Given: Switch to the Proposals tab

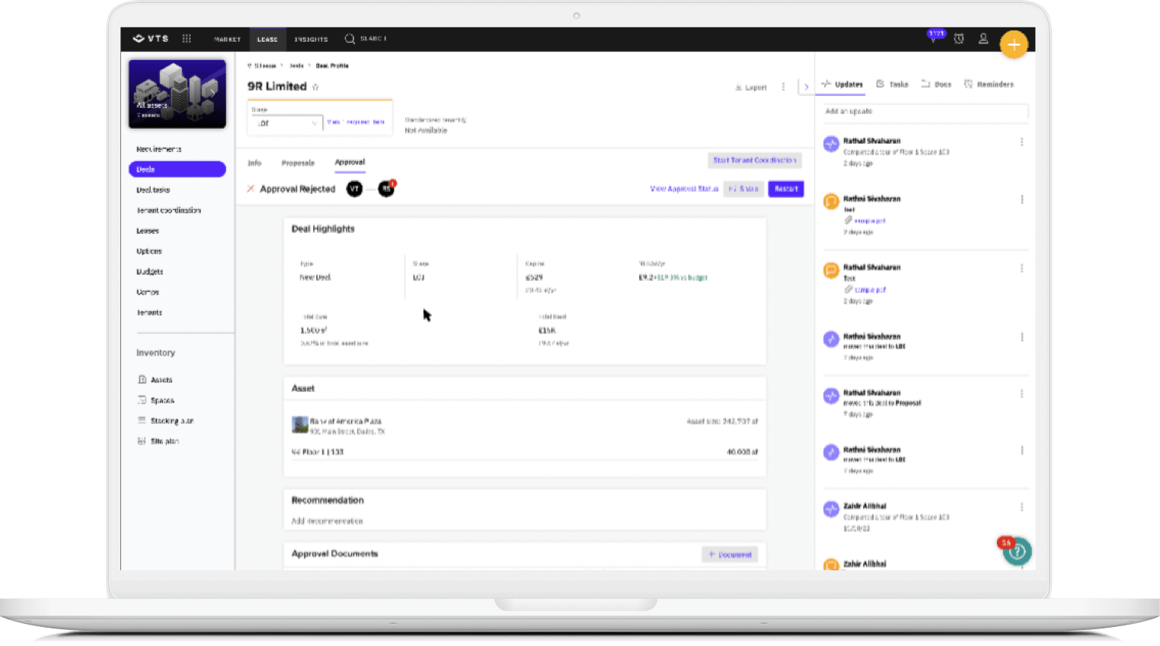Looking at the screenshot, I should pyautogui.click(x=298, y=163).
